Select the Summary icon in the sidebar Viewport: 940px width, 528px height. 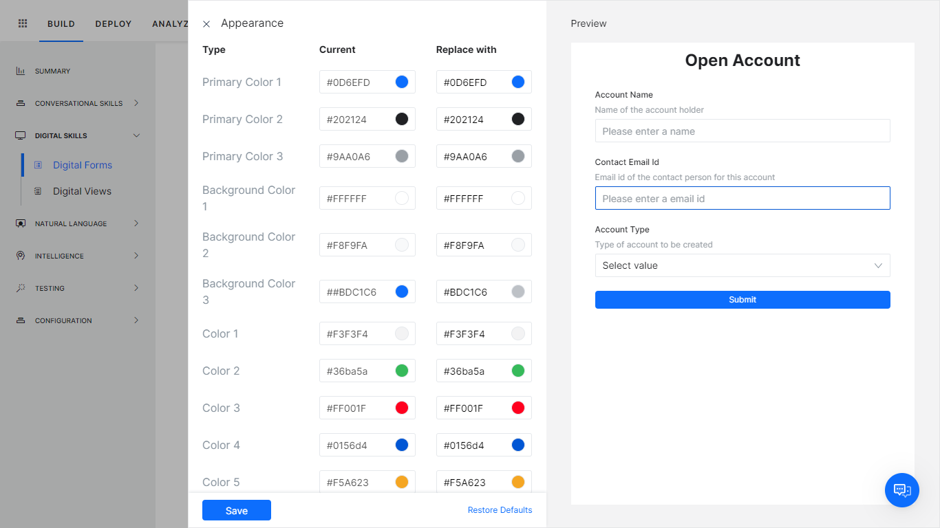(x=19, y=70)
